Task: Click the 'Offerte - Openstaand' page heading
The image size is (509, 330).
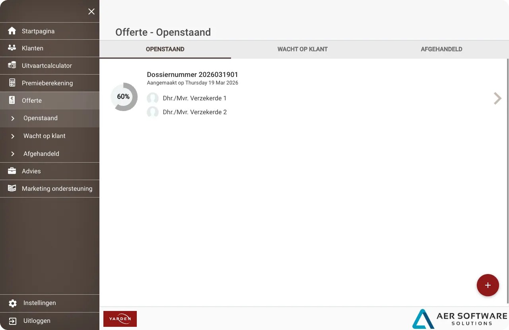Action: (x=163, y=32)
